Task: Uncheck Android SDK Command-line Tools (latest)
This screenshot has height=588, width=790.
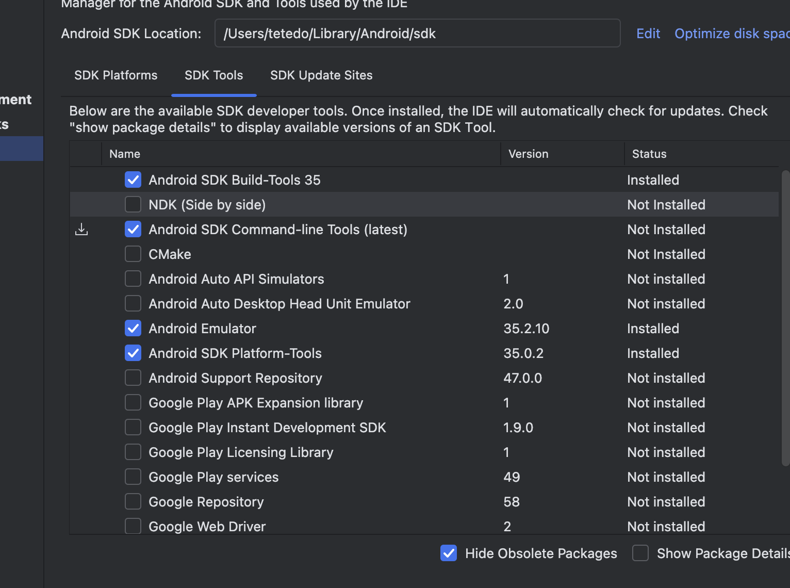Action: 133,230
